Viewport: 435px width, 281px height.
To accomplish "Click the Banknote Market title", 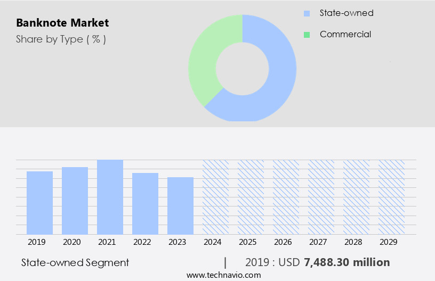I will point(62,23).
